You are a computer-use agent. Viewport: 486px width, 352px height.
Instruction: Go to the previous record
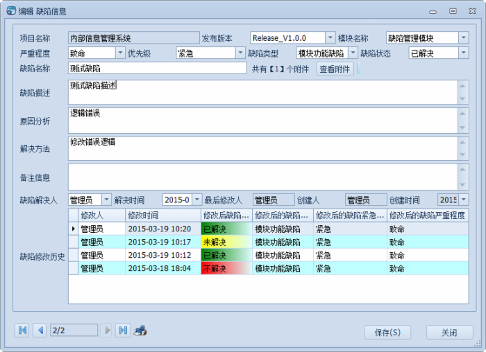pyautogui.click(x=40, y=331)
